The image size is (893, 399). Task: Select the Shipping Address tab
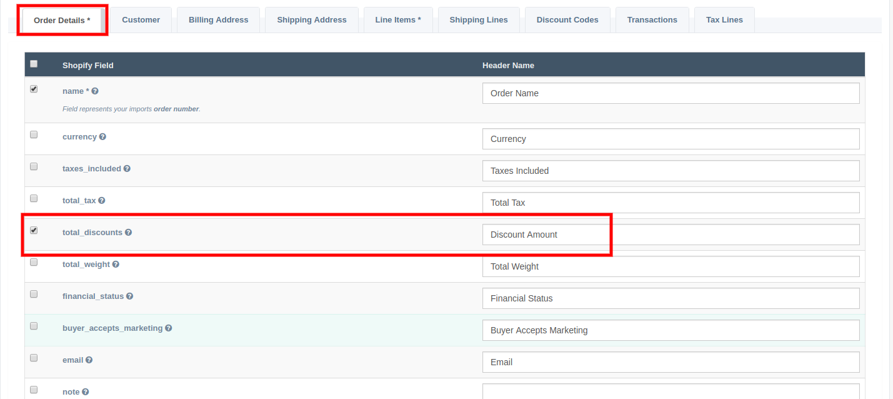pyautogui.click(x=311, y=20)
